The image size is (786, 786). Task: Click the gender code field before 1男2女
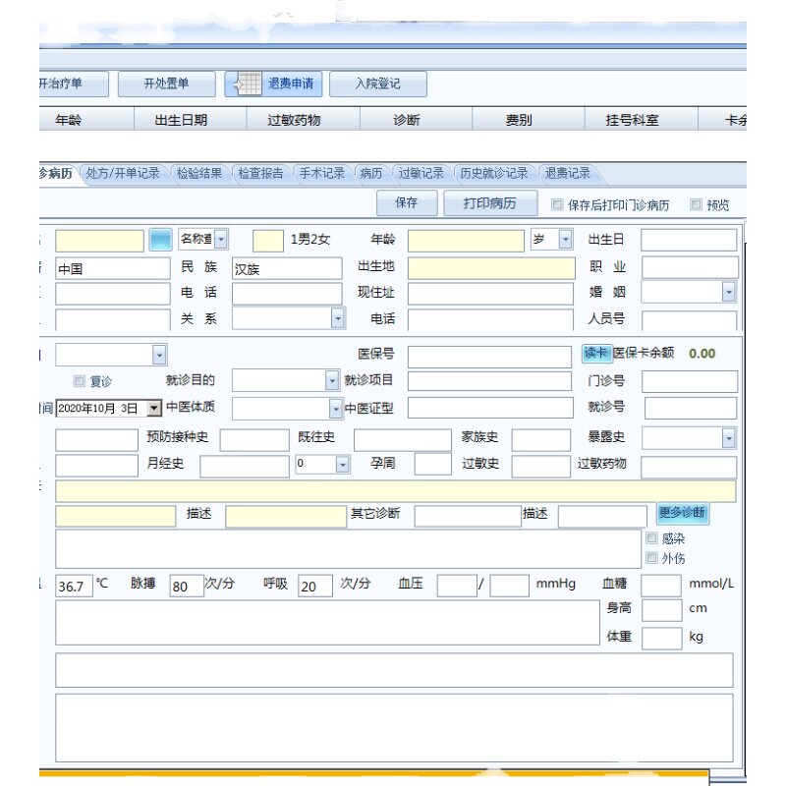(x=268, y=241)
